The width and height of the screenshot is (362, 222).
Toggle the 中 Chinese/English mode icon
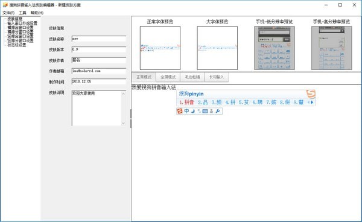click(x=186, y=111)
